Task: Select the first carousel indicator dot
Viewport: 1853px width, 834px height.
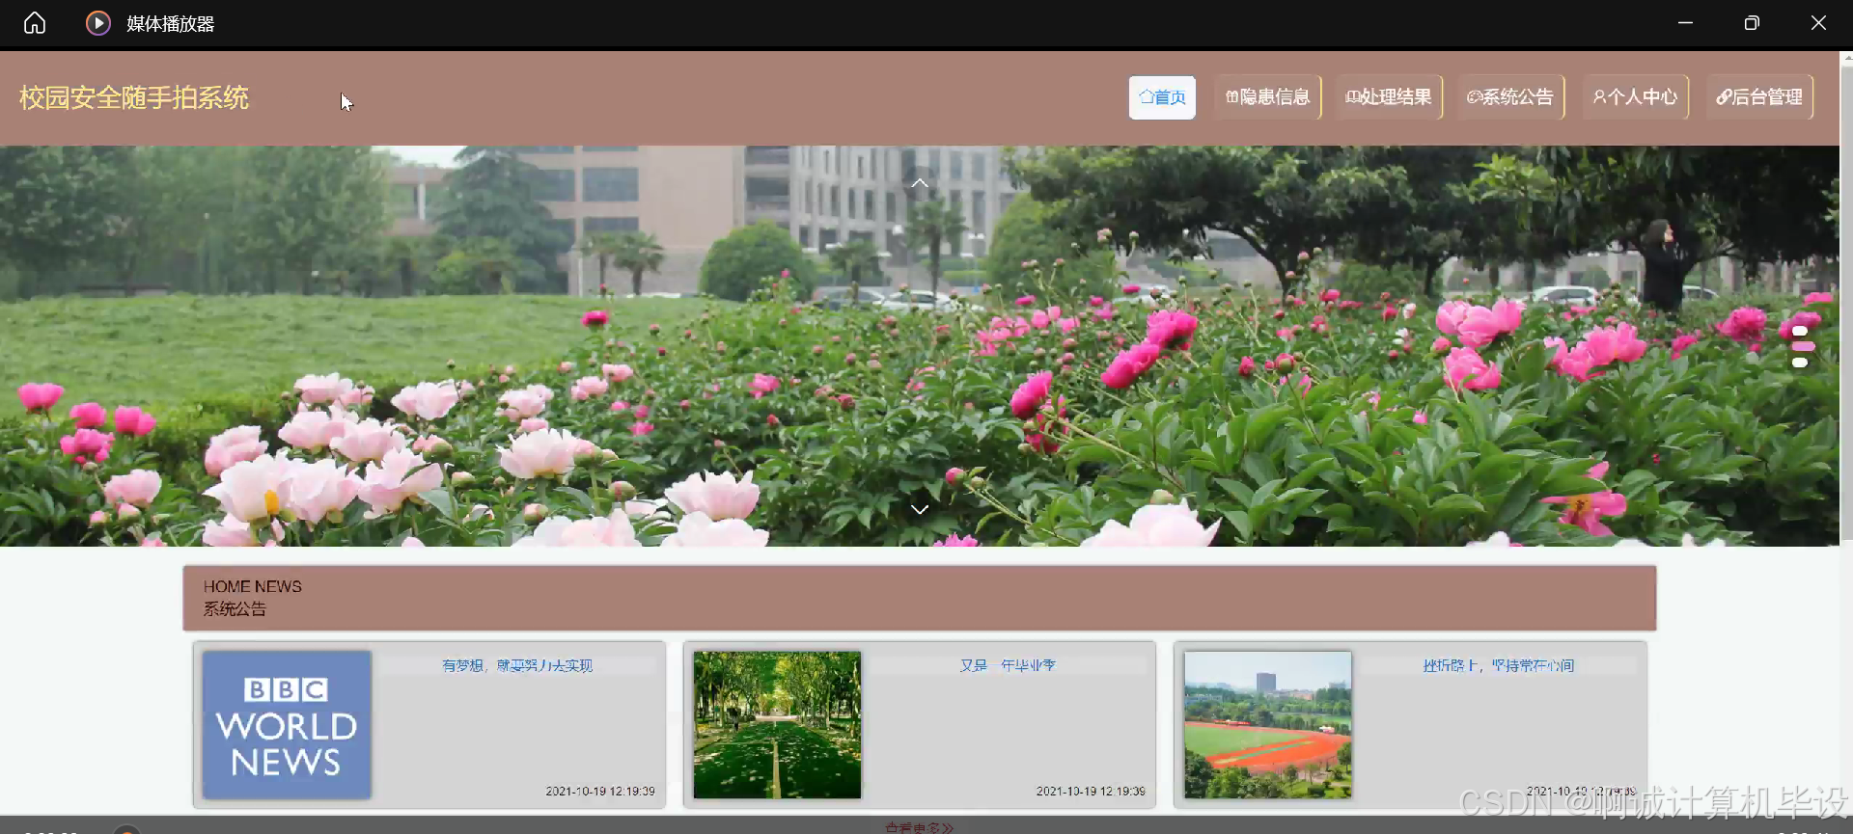Action: point(1800,331)
